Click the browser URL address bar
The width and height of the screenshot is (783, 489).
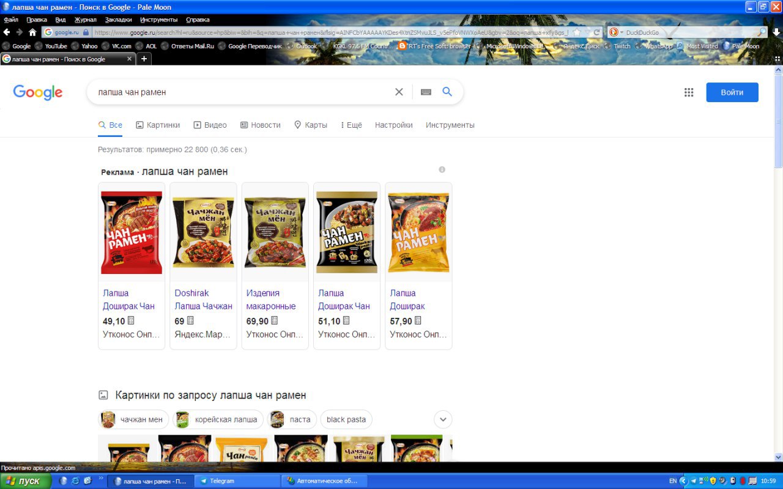[330, 32]
